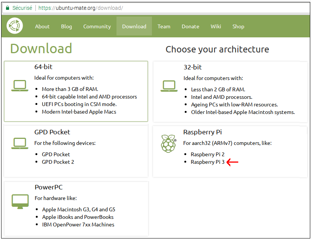Click "More than 3 GB of RAM." text
Screen dimensions: 311x240
click(x=70, y=89)
